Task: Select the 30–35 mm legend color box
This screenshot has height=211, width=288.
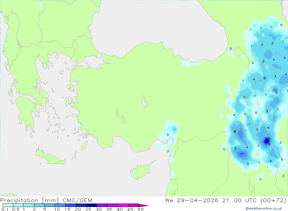Action: (x=102, y=205)
